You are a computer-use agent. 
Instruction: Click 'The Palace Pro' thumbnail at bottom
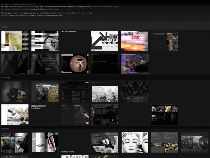(x=75, y=156)
